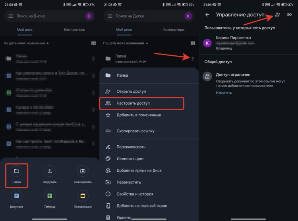The height and width of the screenshot is (221, 298).
Task: Open three-dot menu for Папка
Action: coord(193,59)
